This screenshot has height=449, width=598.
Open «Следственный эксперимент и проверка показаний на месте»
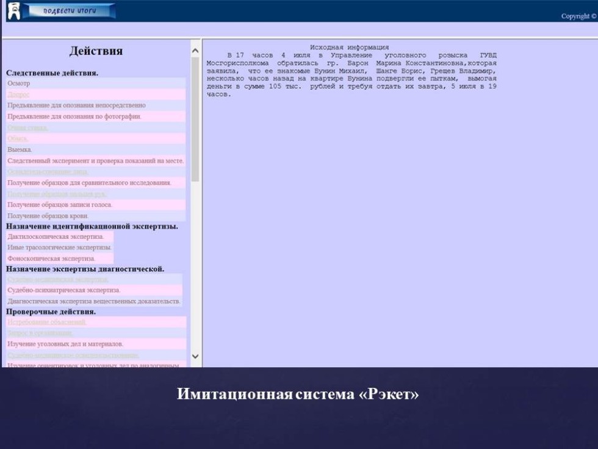pos(95,161)
